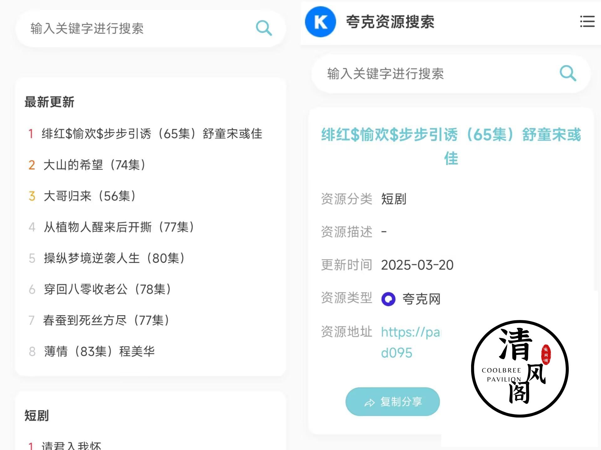Click the blue resource title on detail card
Viewport: 601px width, 450px height.
click(x=451, y=146)
